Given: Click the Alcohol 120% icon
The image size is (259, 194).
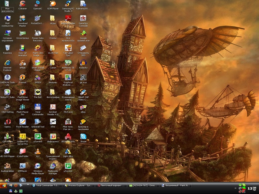Looking at the screenshot, I should (x=68, y=136).
